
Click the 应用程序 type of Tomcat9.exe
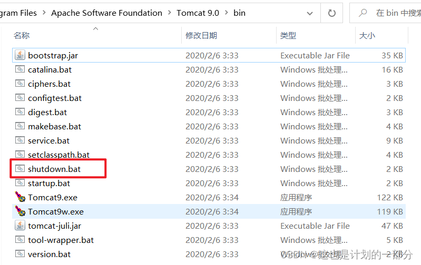296,198
